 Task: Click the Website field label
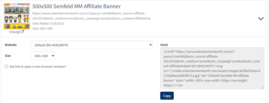[x=11, y=45]
